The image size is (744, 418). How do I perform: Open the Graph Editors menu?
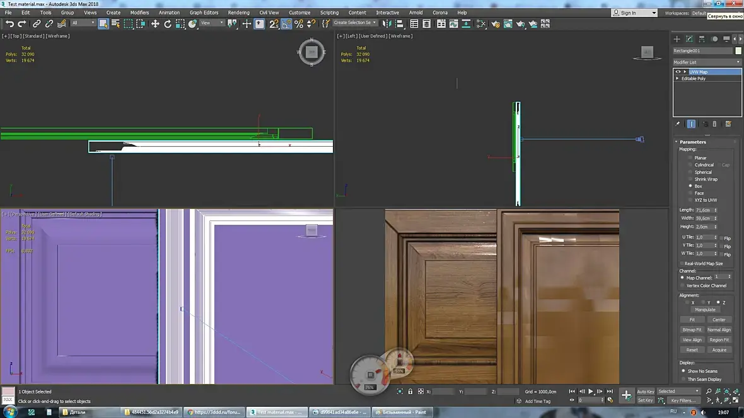coord(204,13)
